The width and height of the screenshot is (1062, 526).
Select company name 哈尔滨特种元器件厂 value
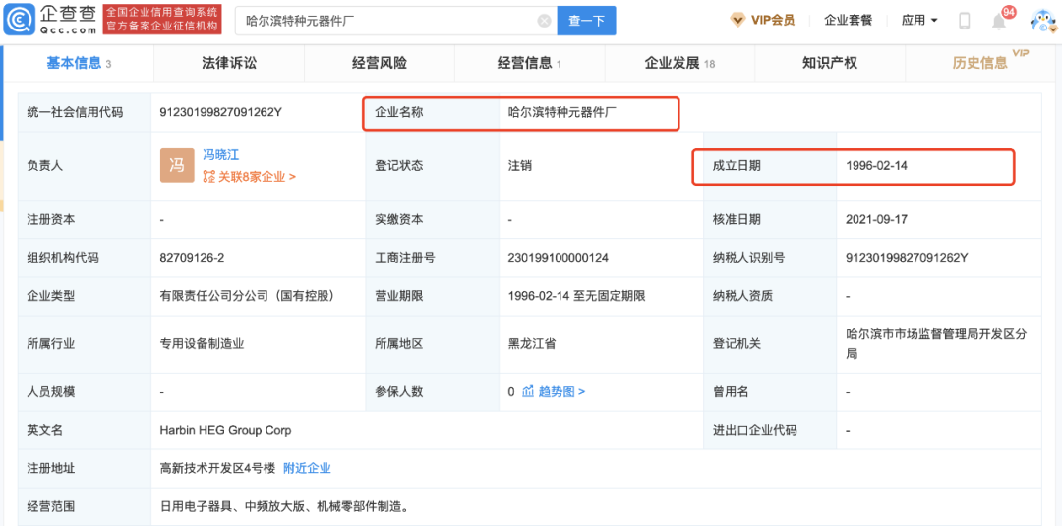tap(562, 112)
